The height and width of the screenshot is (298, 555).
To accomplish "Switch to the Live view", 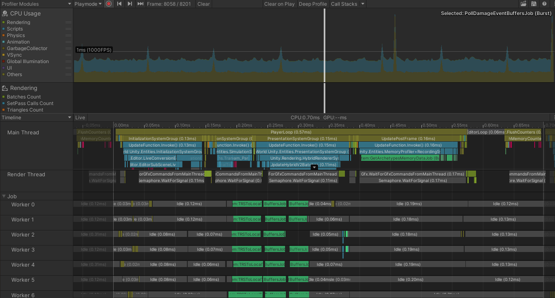I will click(80, 117).
